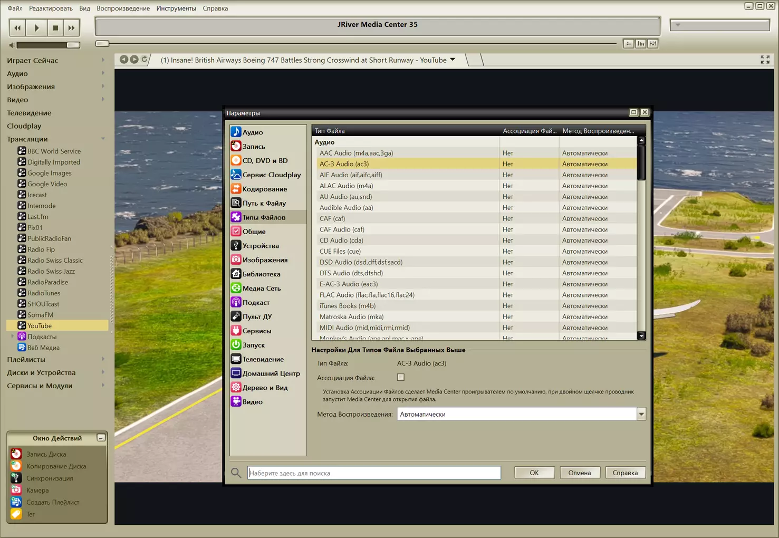Viewport: 779px width, 538px height.
Task: Click the Запуск power icon in settings
Action: 236,345
